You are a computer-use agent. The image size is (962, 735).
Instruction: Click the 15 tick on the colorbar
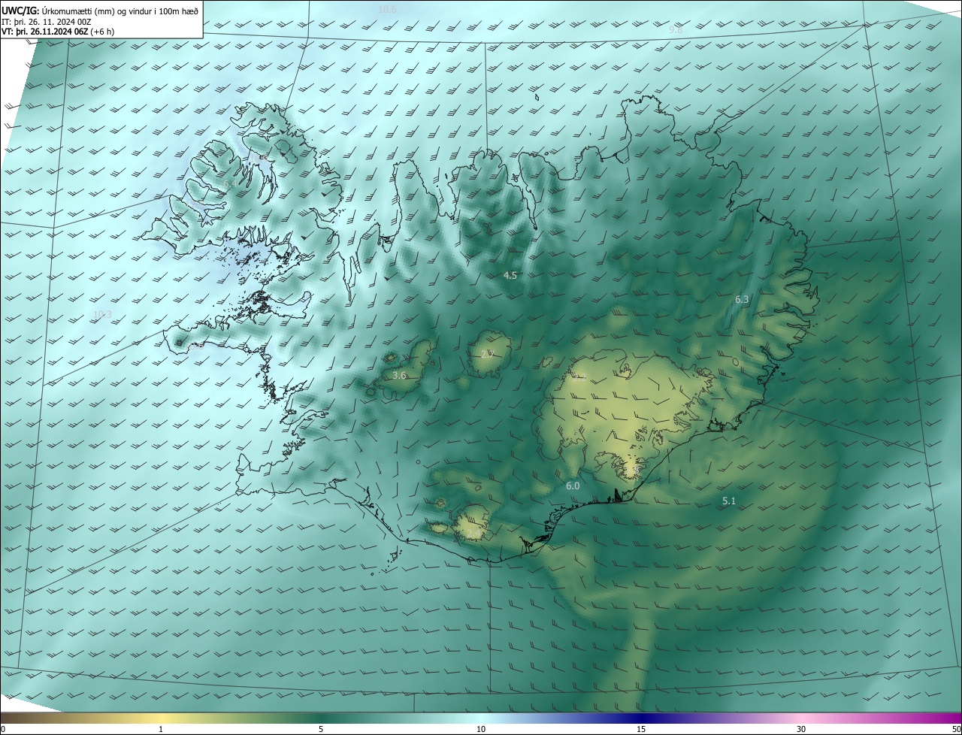pyautogui.click(x=641, y=729)
